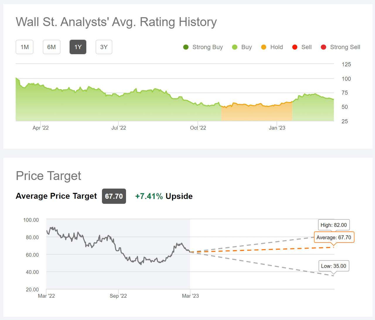Select the 6M time range button
This screenshot has width=375, height=320.
click(x=52, y=47)
